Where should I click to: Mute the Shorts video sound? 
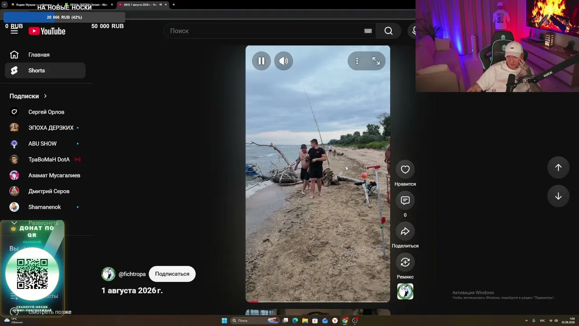coord(284,61)
